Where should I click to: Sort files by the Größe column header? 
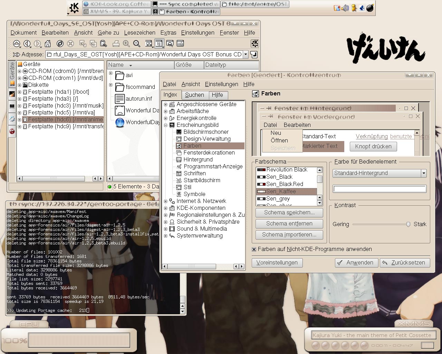pyautogui.click(x=189, y=65)
